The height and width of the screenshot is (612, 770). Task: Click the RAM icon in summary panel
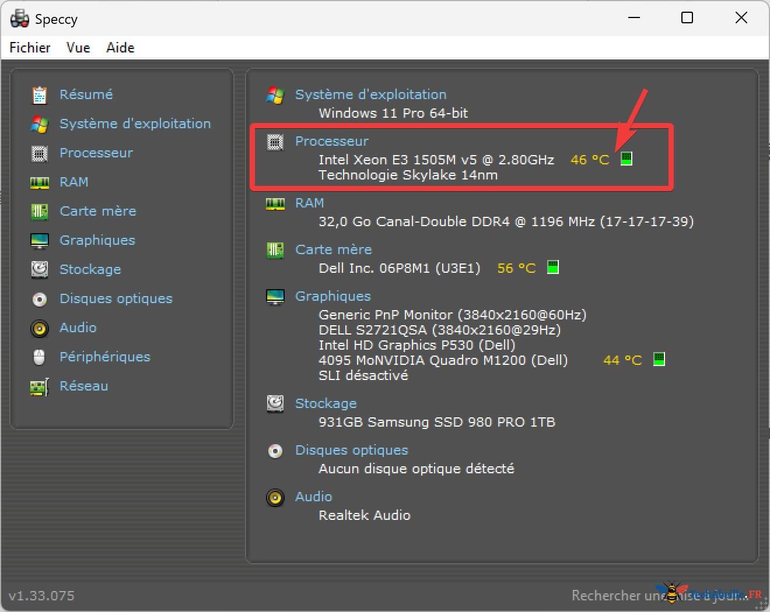point(275,204)
